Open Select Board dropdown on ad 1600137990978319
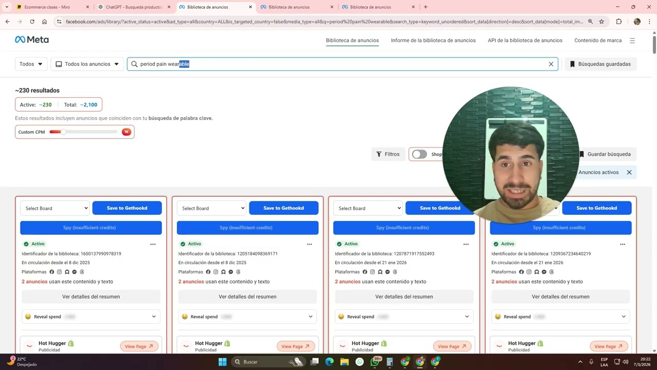The height and width of the screenshot is (370, 657). tap(55, 208)
